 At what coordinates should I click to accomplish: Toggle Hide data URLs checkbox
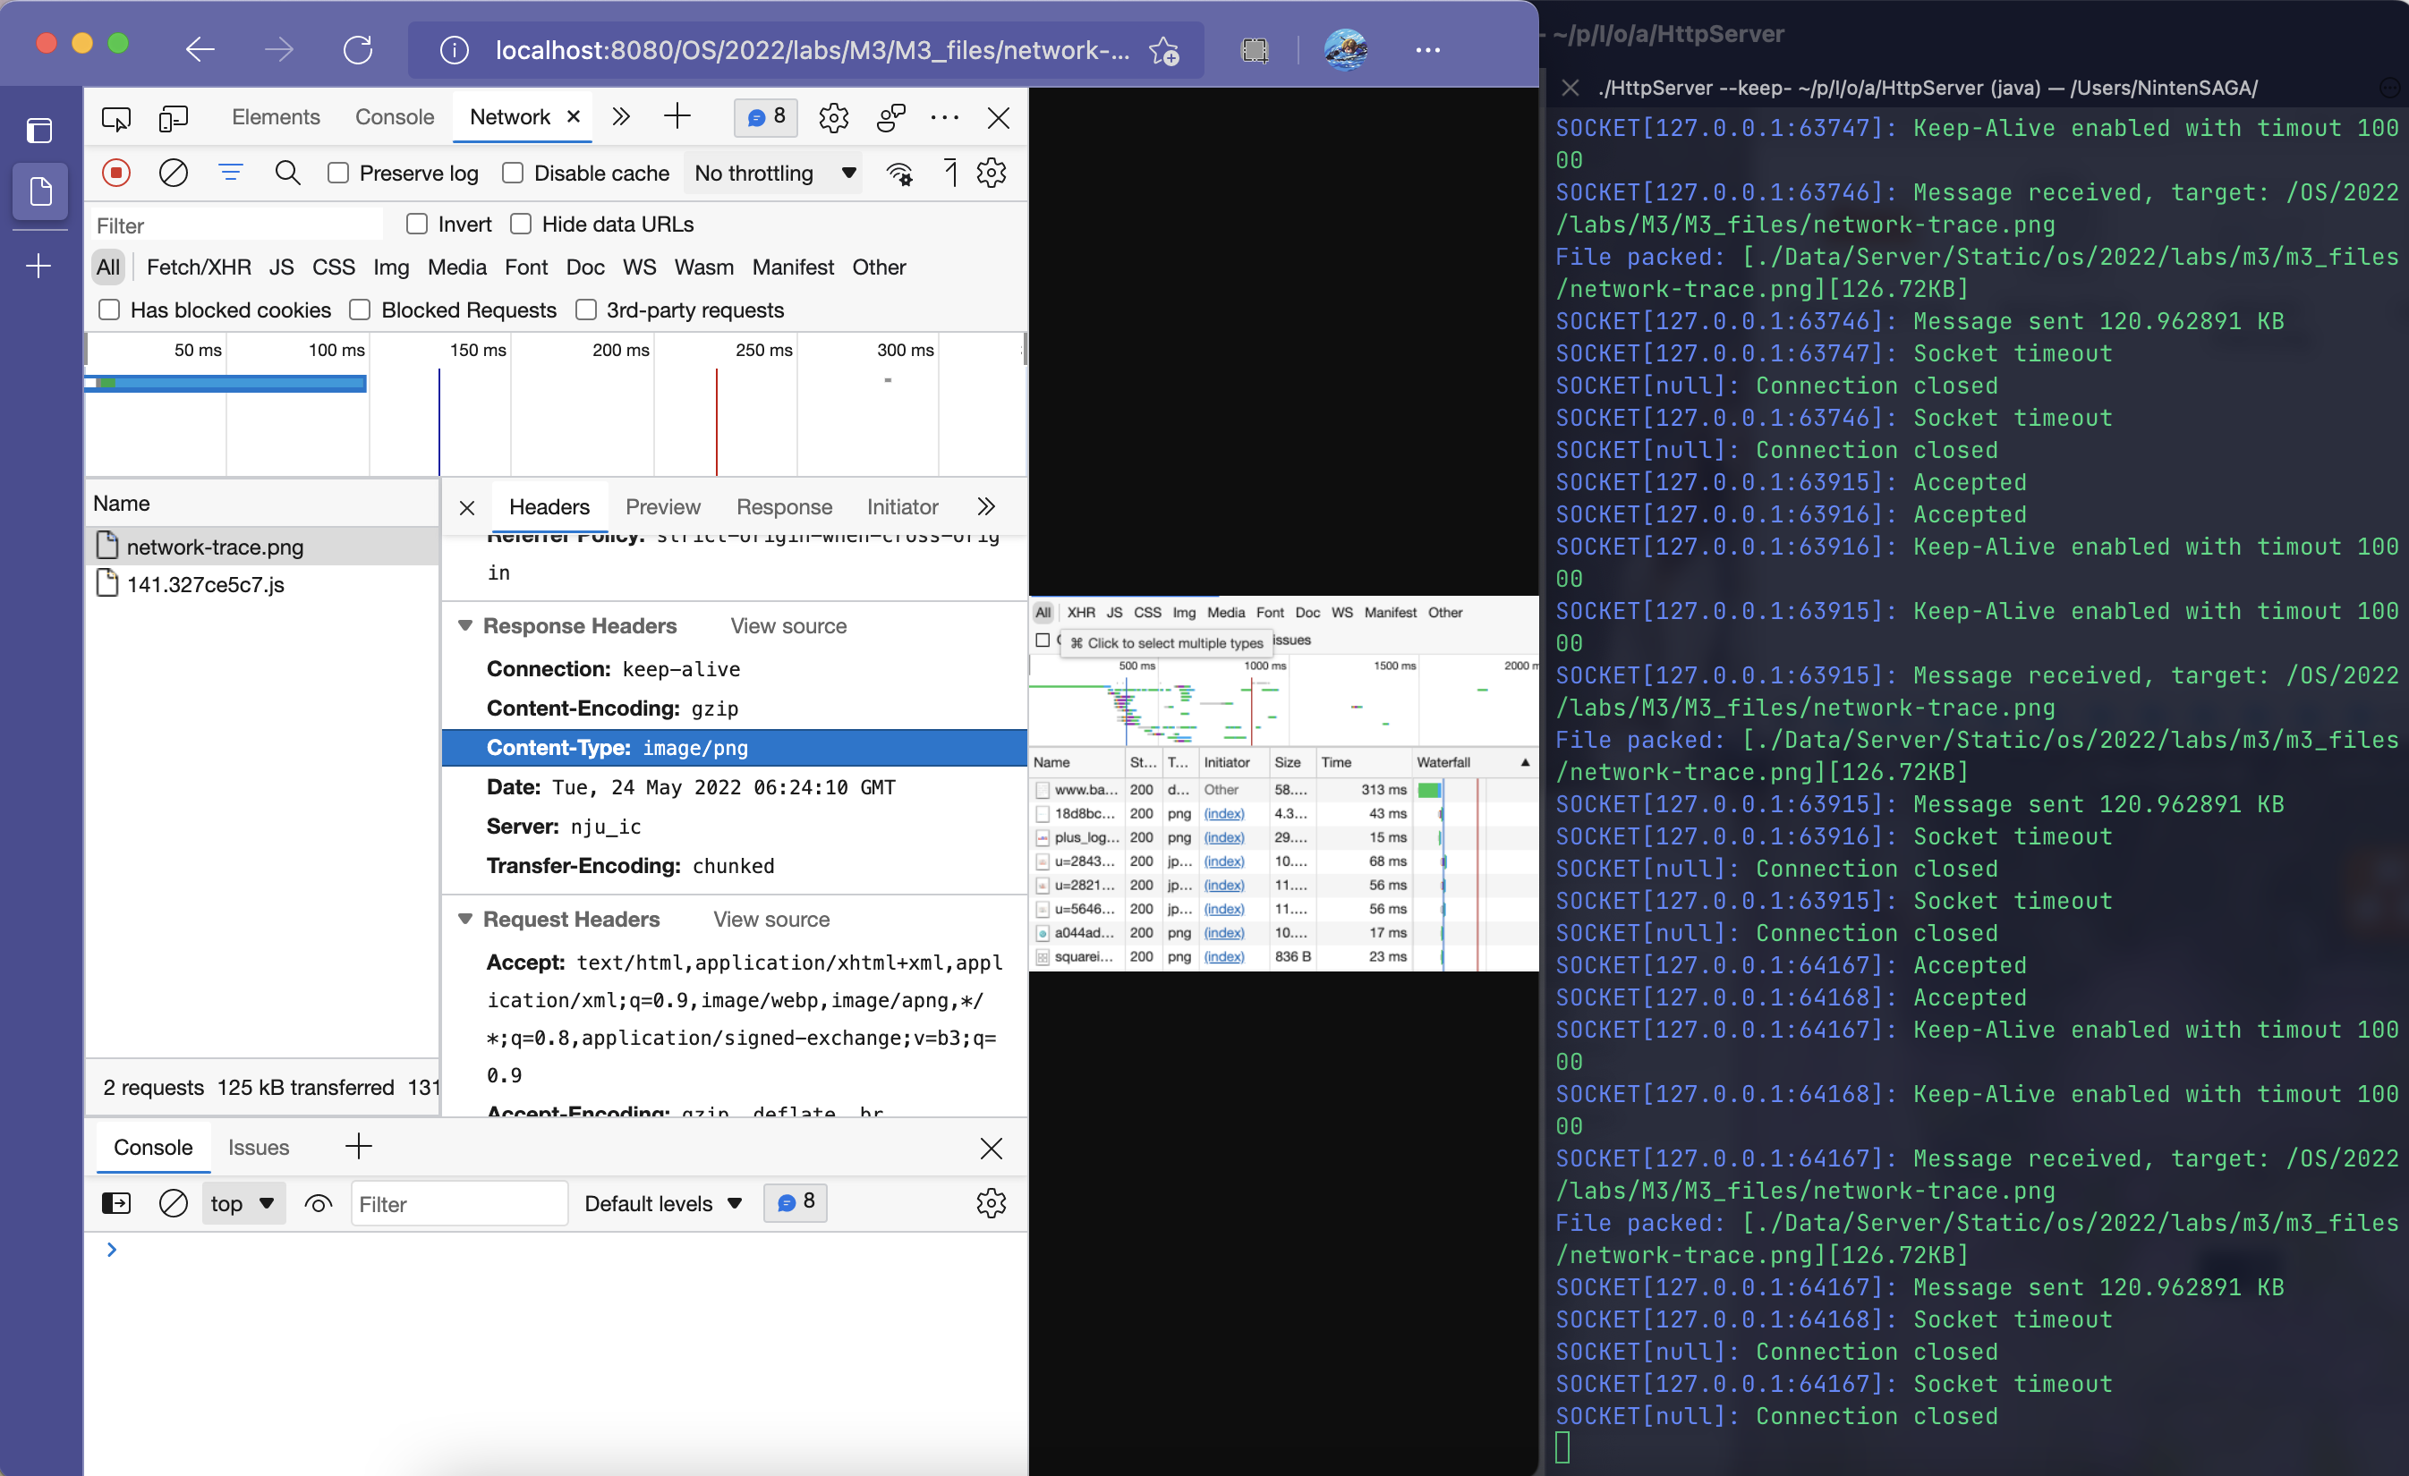coord(521,224)
